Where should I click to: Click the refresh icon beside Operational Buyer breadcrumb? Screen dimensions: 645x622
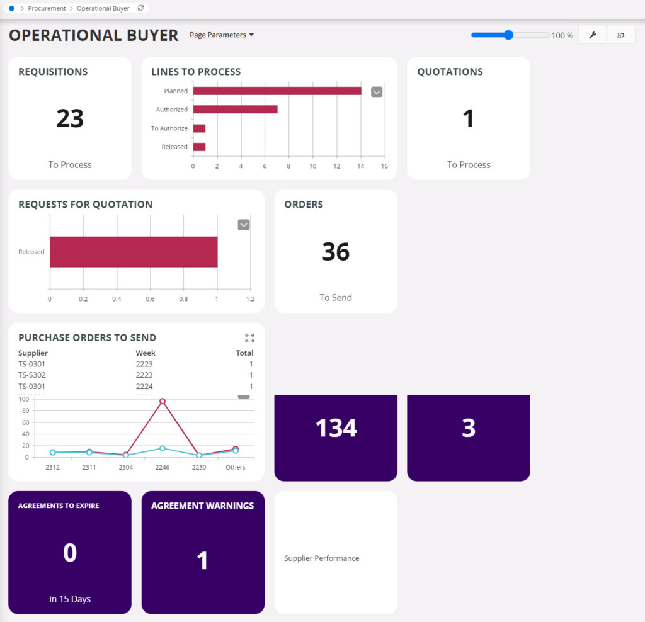click(x=140, y=8)
